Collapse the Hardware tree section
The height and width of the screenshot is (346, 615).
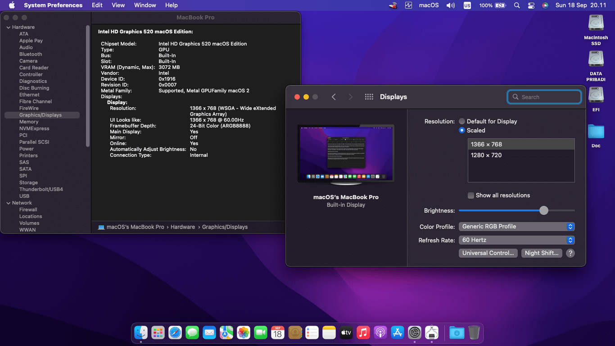point(8,27)
